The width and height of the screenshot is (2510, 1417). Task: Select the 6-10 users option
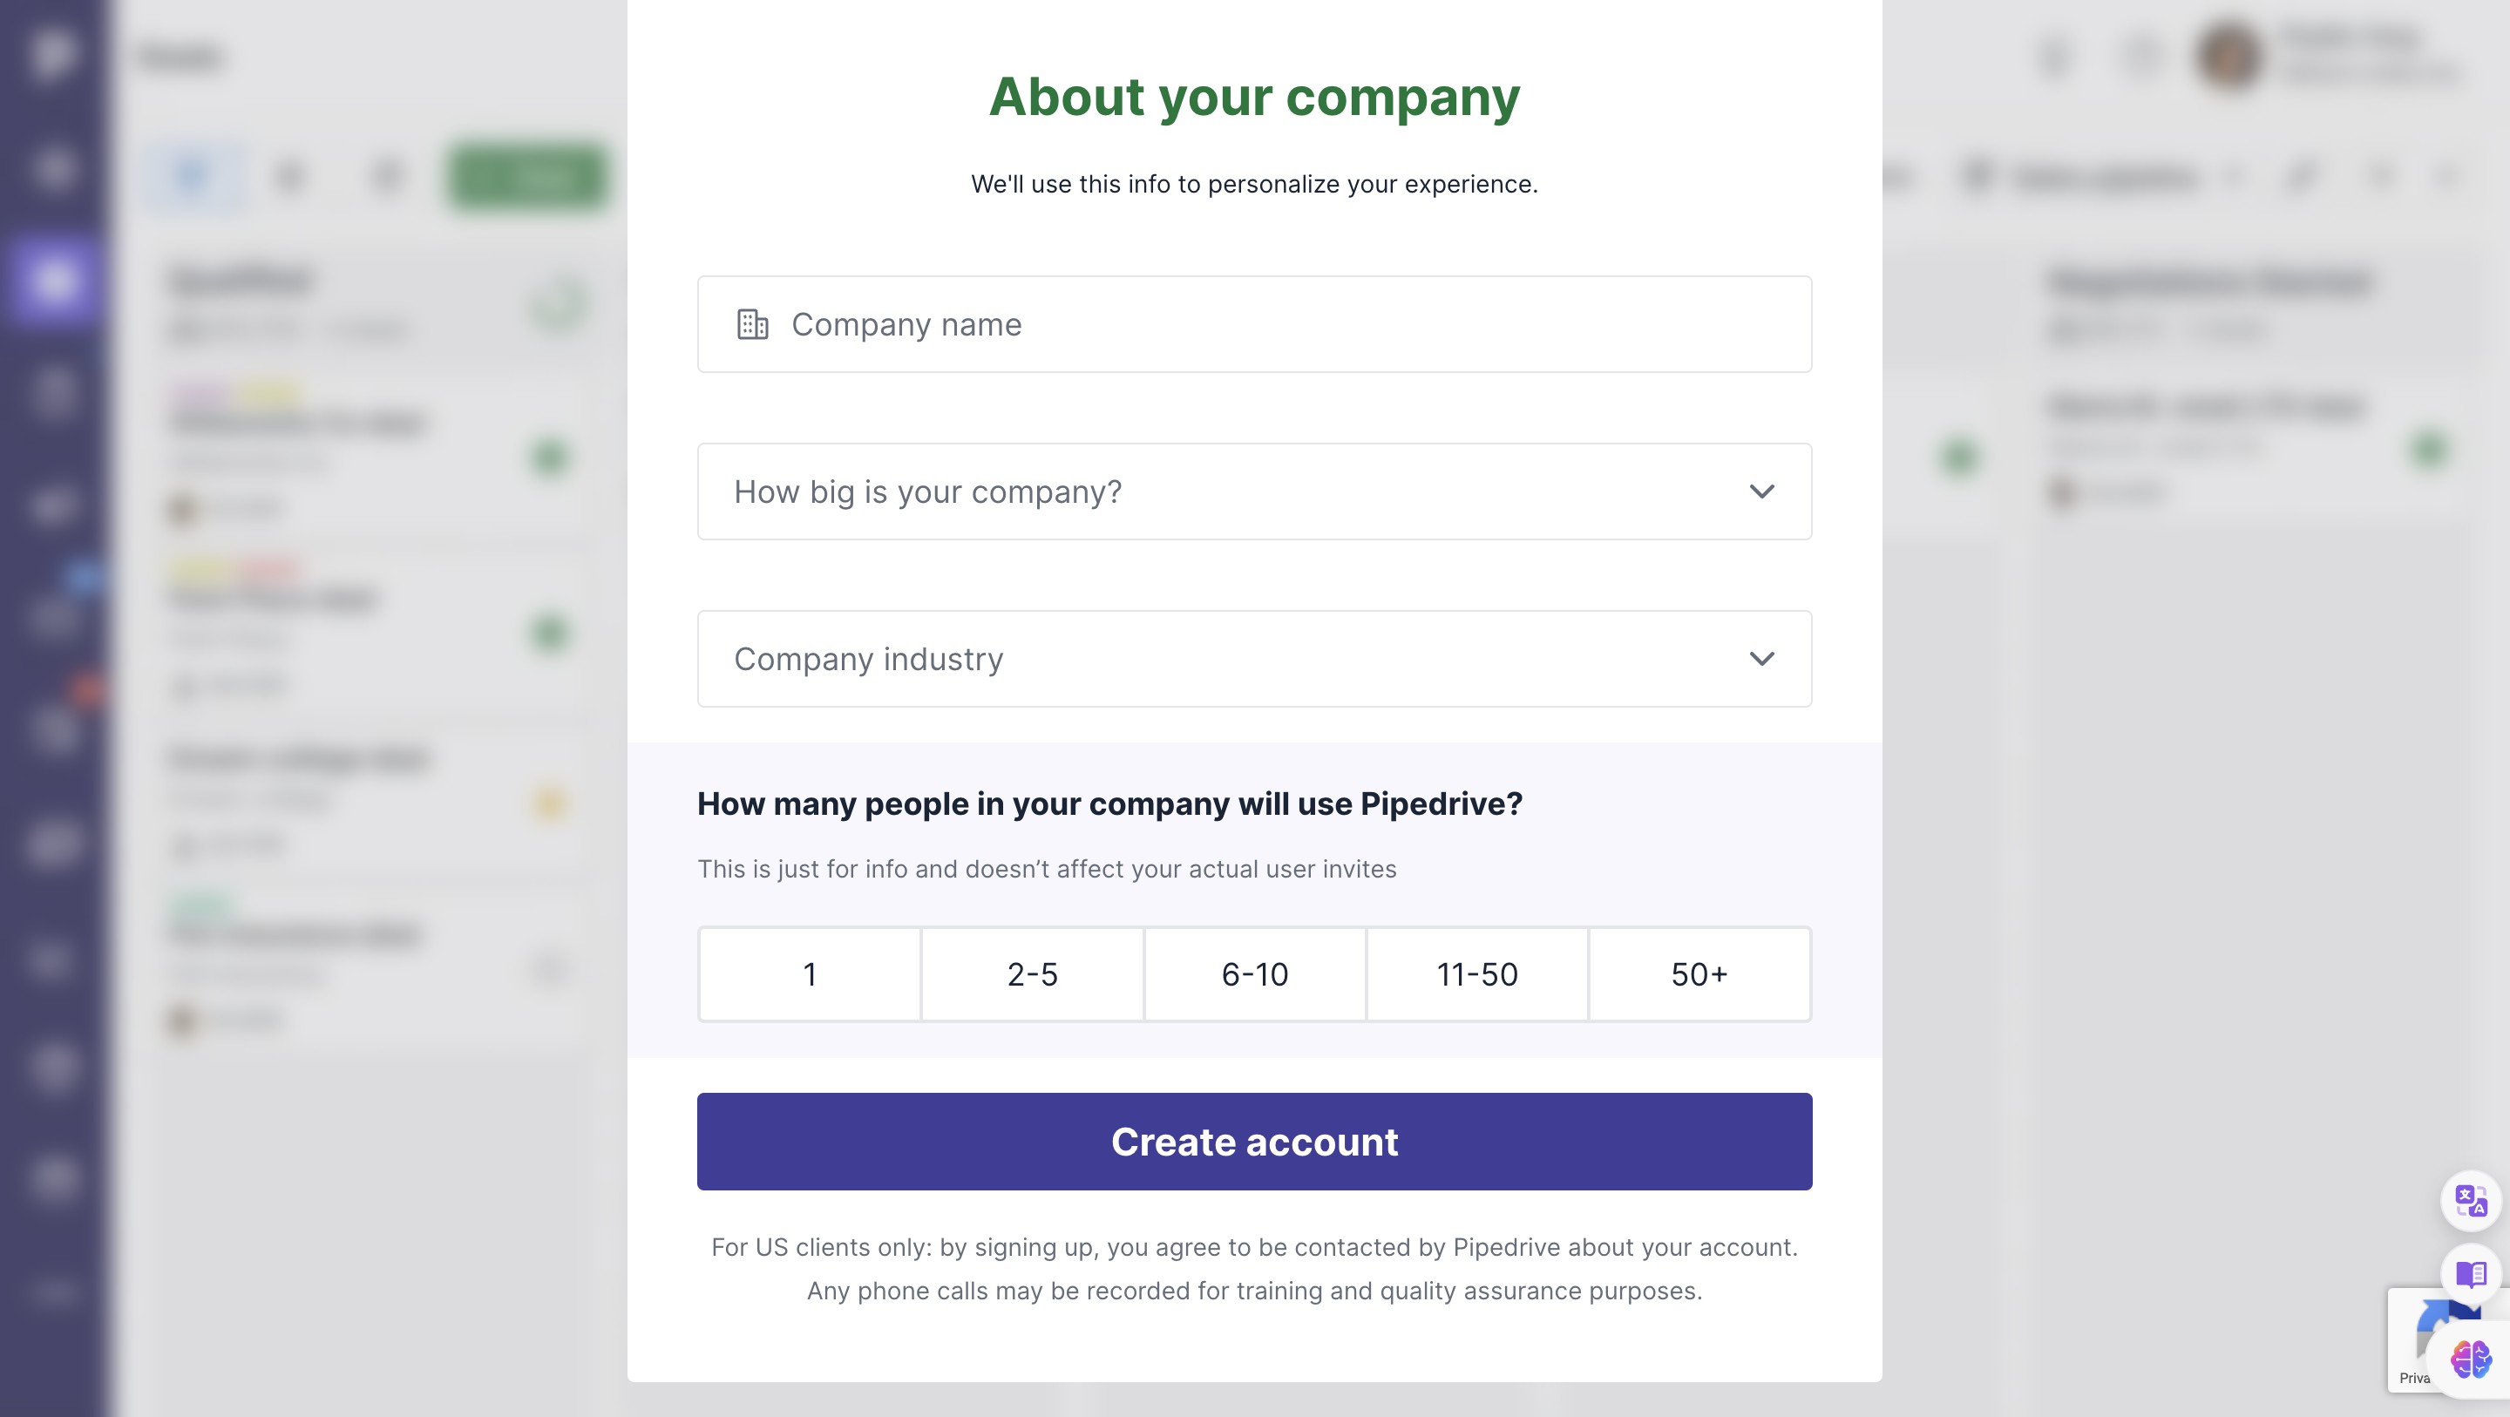pyautogui.click(x=1254, y=974)
